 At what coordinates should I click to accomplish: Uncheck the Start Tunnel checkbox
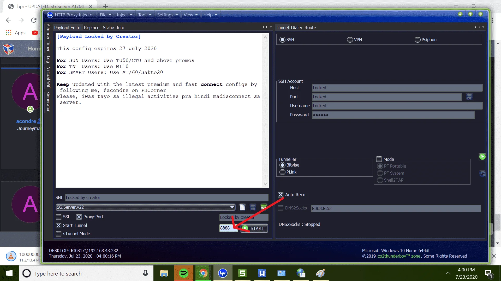(x=59, y=225)
